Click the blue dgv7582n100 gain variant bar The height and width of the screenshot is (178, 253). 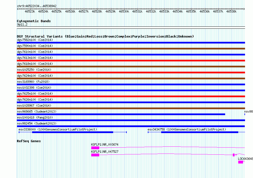pyautogui.click(x=131, y=43)
